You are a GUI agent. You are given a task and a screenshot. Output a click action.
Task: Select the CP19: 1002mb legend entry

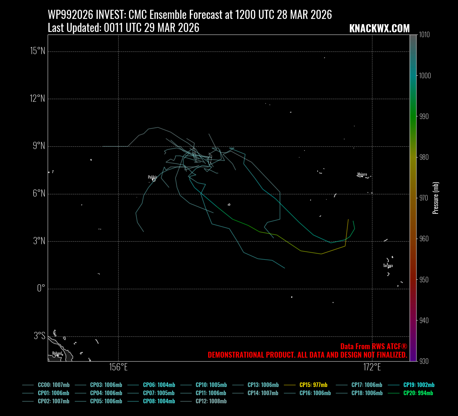pyautogui.click(x=419, y=385)
